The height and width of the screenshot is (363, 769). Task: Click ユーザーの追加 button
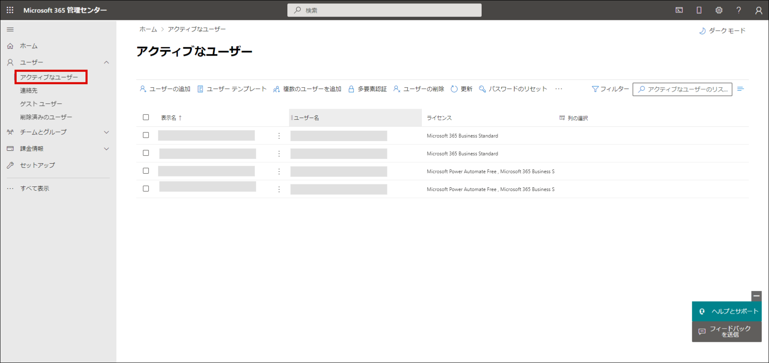[x=165, y=89]
